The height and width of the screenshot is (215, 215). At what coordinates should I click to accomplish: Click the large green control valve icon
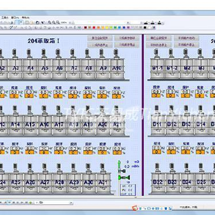tap(124, 178)
